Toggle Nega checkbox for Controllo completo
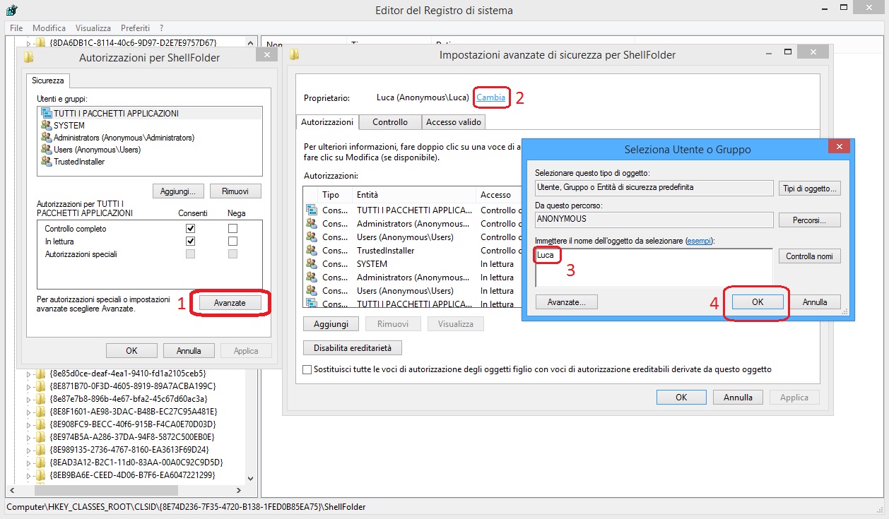The width and height of the screenshot is (889, 519). 232,229
